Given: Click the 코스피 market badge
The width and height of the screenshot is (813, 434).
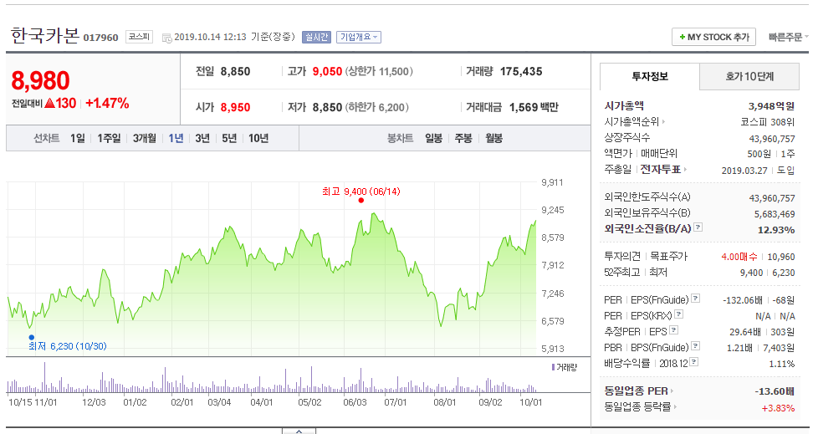Looking at the screenshot, I should pyautogui.click(x=139, y=37).
